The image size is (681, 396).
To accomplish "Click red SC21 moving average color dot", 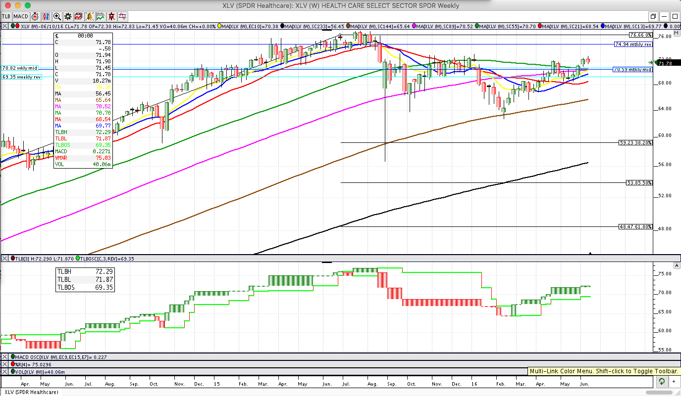I will tap(540, 26).
